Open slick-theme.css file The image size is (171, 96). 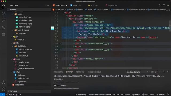25,49
